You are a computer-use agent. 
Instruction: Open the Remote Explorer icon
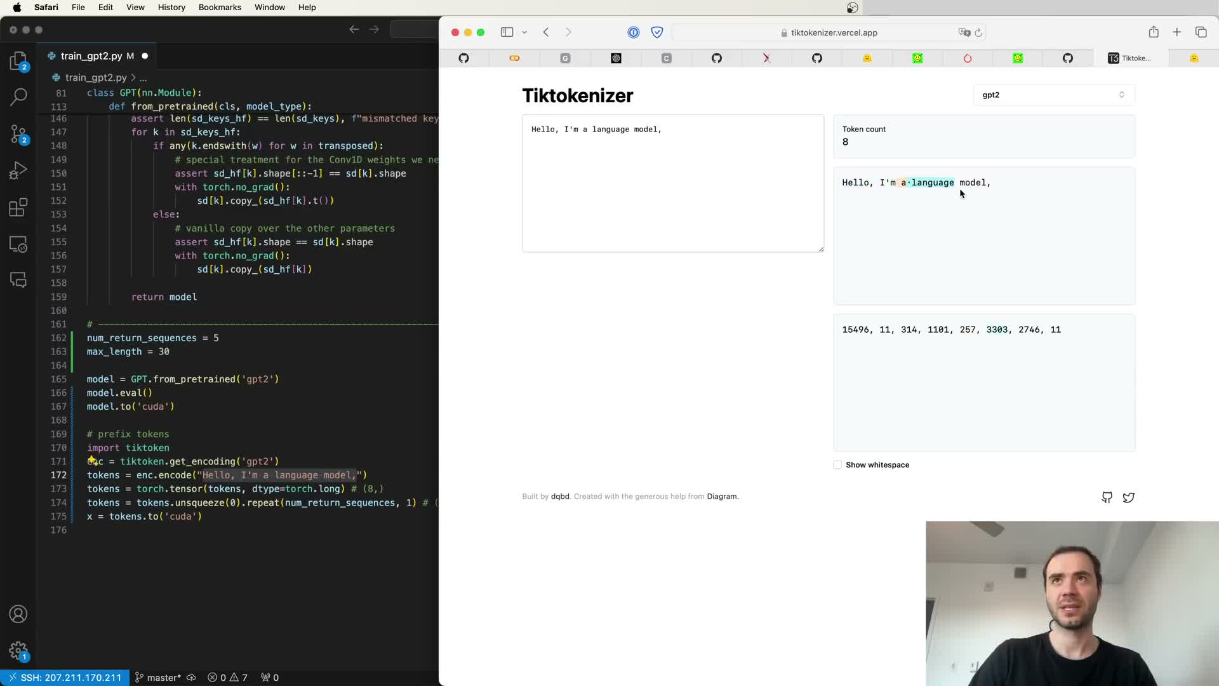(x=18, y=244)
